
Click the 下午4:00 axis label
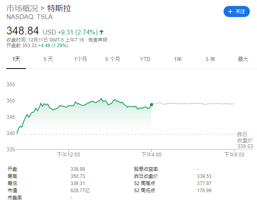click(x=152, y=155)
